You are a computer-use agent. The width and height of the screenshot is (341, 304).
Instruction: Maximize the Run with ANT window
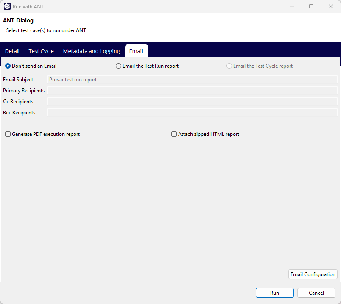(x=311, y=7)
